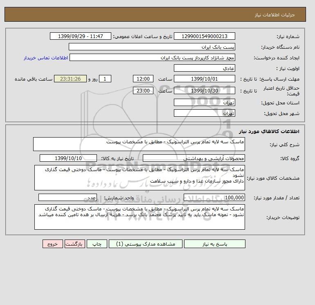Click the label 'توضیحات خریدار:'
Screen dimensions: 315x305
click(283, 217)
